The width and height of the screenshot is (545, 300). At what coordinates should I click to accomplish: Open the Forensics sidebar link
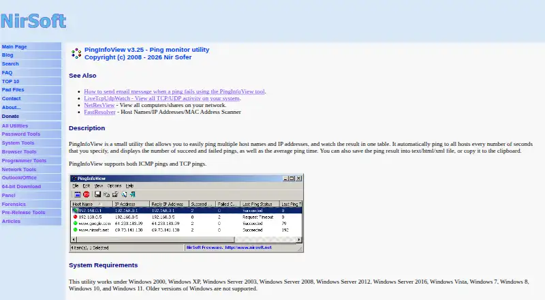[14, 205]
